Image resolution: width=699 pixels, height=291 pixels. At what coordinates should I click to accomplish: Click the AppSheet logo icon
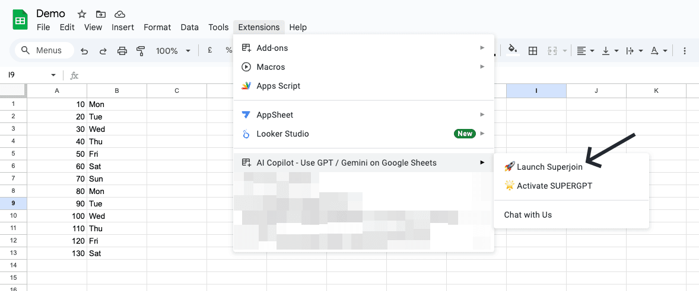click(246, 115)
